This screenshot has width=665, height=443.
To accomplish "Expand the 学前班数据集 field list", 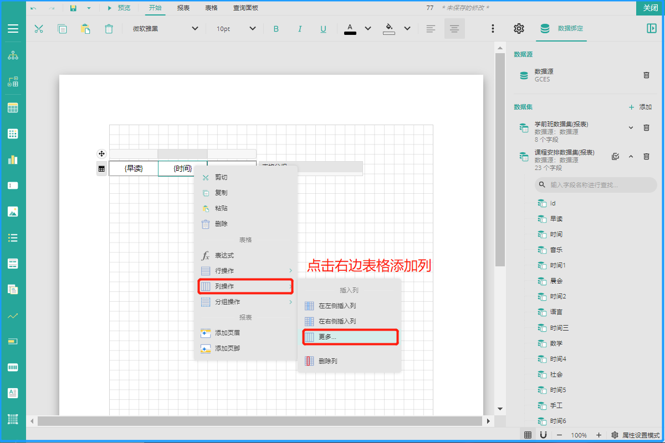I will pos(631,128).
